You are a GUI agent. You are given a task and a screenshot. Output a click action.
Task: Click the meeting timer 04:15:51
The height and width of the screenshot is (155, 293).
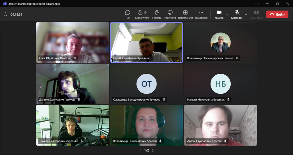(16, 15)
